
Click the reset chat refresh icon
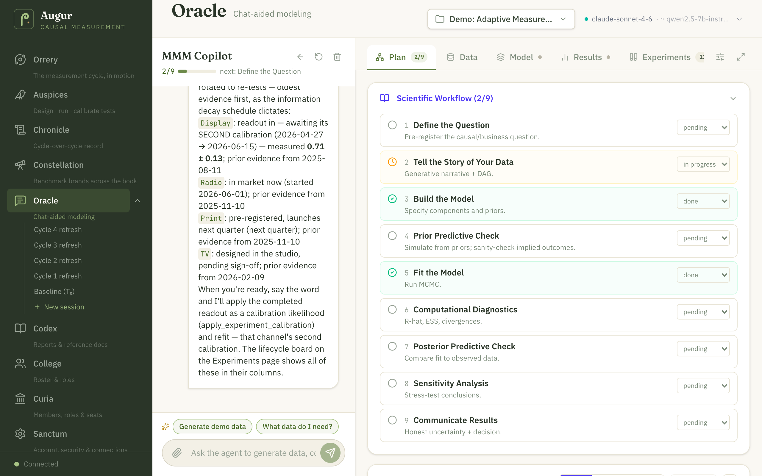(x=319, y=57)
